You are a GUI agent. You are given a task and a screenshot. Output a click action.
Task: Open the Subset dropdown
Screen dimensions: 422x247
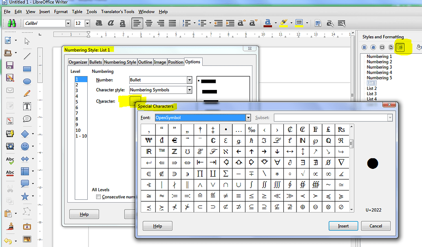[390, 118]
